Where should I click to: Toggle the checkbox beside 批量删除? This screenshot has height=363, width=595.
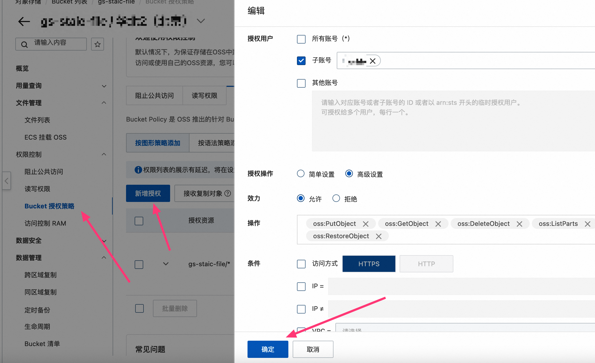pyautogui.click(x=139, y=308)
